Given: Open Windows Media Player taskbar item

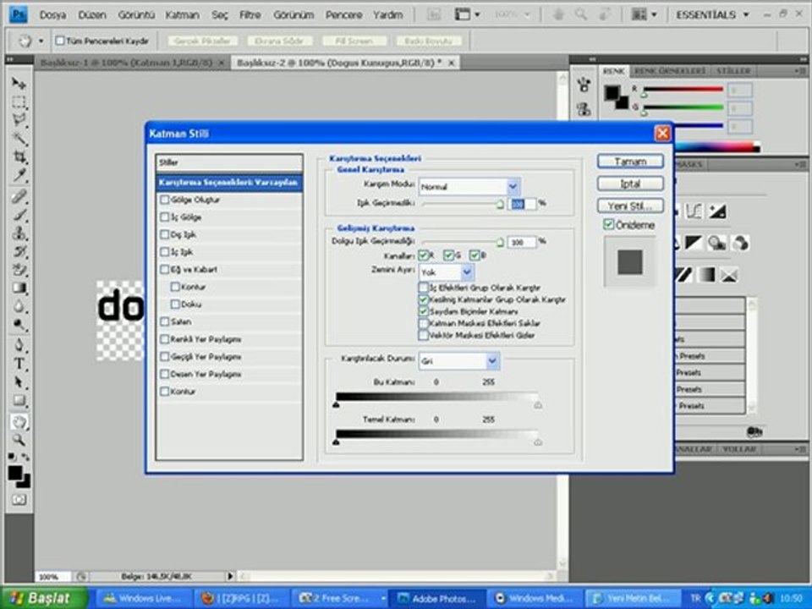Looking at the screenshot, I should coord(535,599).
